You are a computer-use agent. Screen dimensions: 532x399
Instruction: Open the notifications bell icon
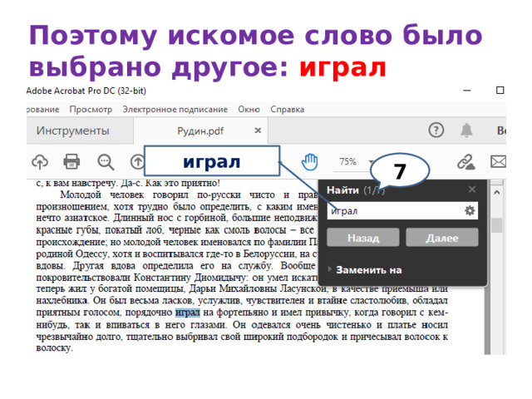tap(466, 130)
